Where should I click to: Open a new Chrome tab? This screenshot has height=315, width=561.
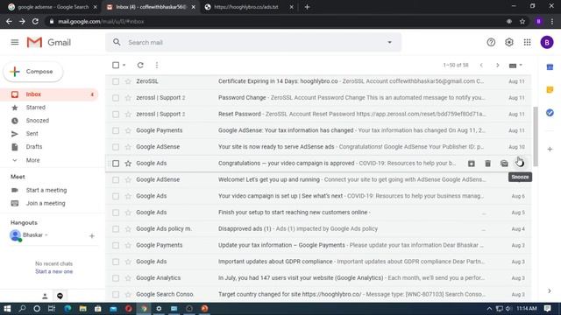pyautogui.click(x=307, y=7)
